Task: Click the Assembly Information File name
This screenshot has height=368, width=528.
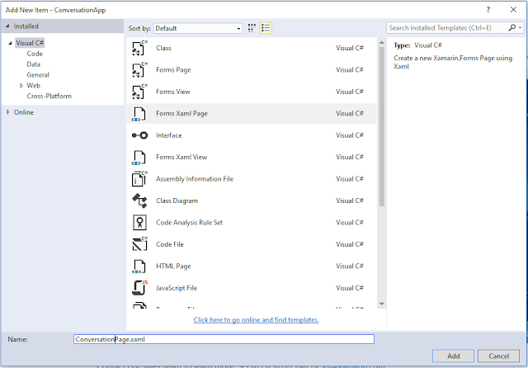Action: click(195, 179)
